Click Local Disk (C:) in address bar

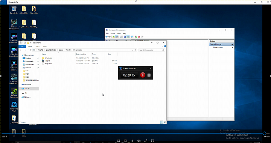tap(51, 50)
